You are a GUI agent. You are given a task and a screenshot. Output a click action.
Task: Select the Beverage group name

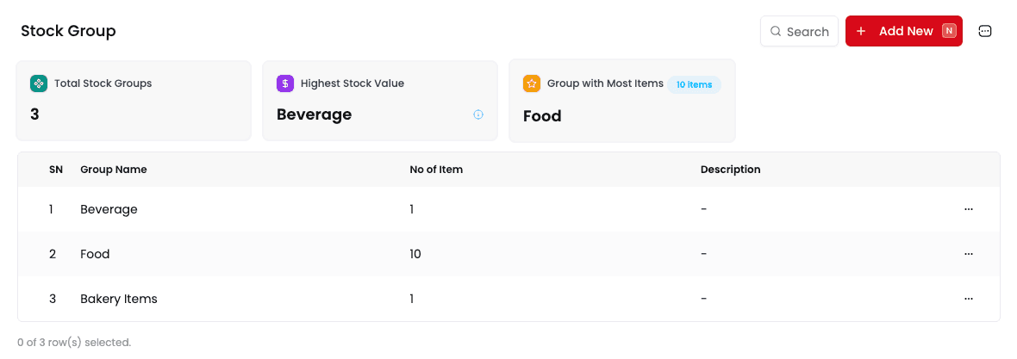click(x=109, y=209)
